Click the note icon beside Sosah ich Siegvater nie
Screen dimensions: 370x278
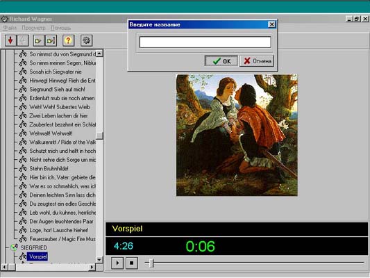(x=23, y=72)
